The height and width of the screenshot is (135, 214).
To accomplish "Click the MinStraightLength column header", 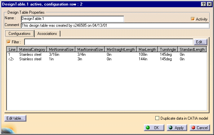I will 121,49.
